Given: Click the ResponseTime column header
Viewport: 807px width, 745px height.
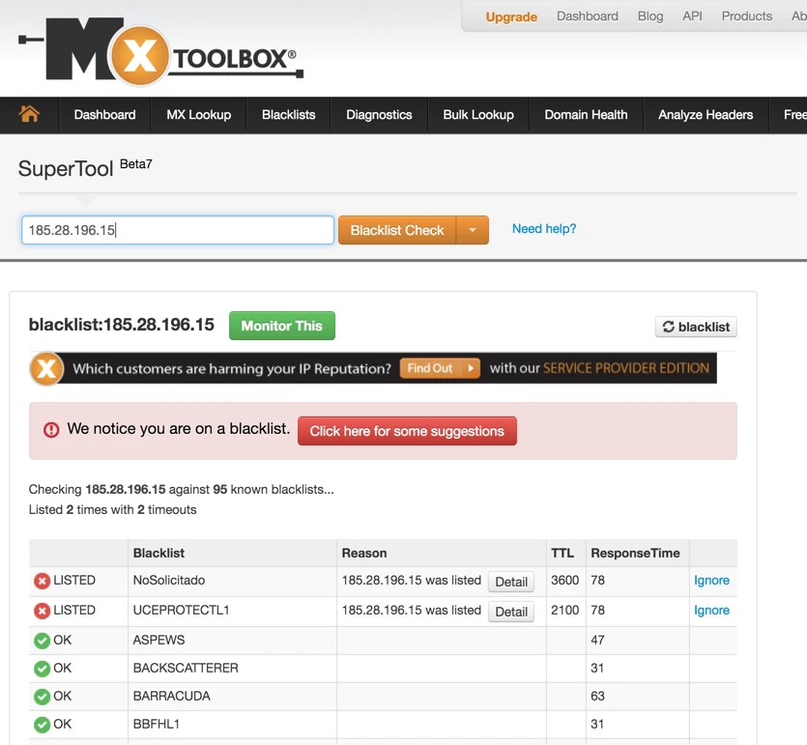Looking at the screenshot, I should [x=635, y=553].
